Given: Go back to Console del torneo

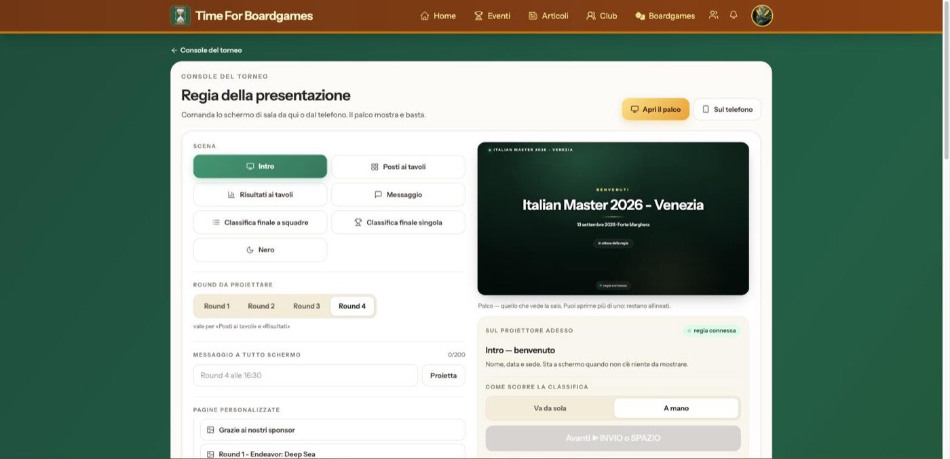Looking at the screenshot, I should click(x=206, y=50).
